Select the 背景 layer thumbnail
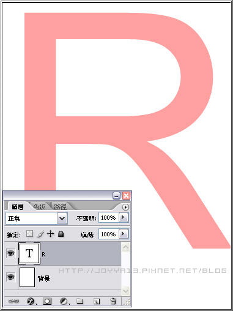 [27, 277]
